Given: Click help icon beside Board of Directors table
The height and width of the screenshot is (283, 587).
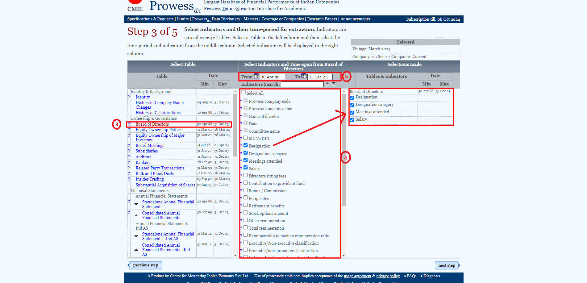Looking at the screenshot, I should pyautogui.click(x=129, y=124).
